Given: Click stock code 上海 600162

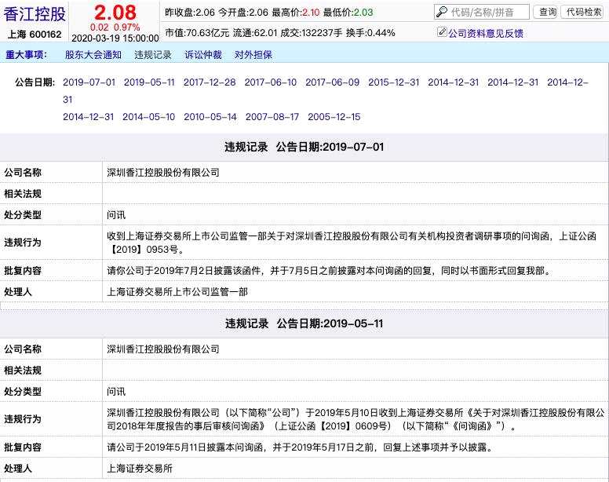Looking at the screenshot, I should pos(35,35).
